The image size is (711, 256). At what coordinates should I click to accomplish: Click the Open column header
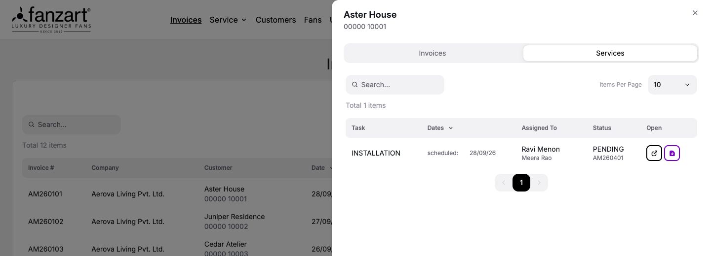[654, 128]
